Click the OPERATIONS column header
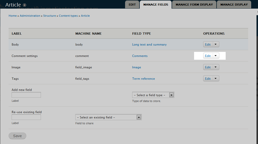Image resolution: width=258 pixels, height=144 pixels. click(214, 33)
